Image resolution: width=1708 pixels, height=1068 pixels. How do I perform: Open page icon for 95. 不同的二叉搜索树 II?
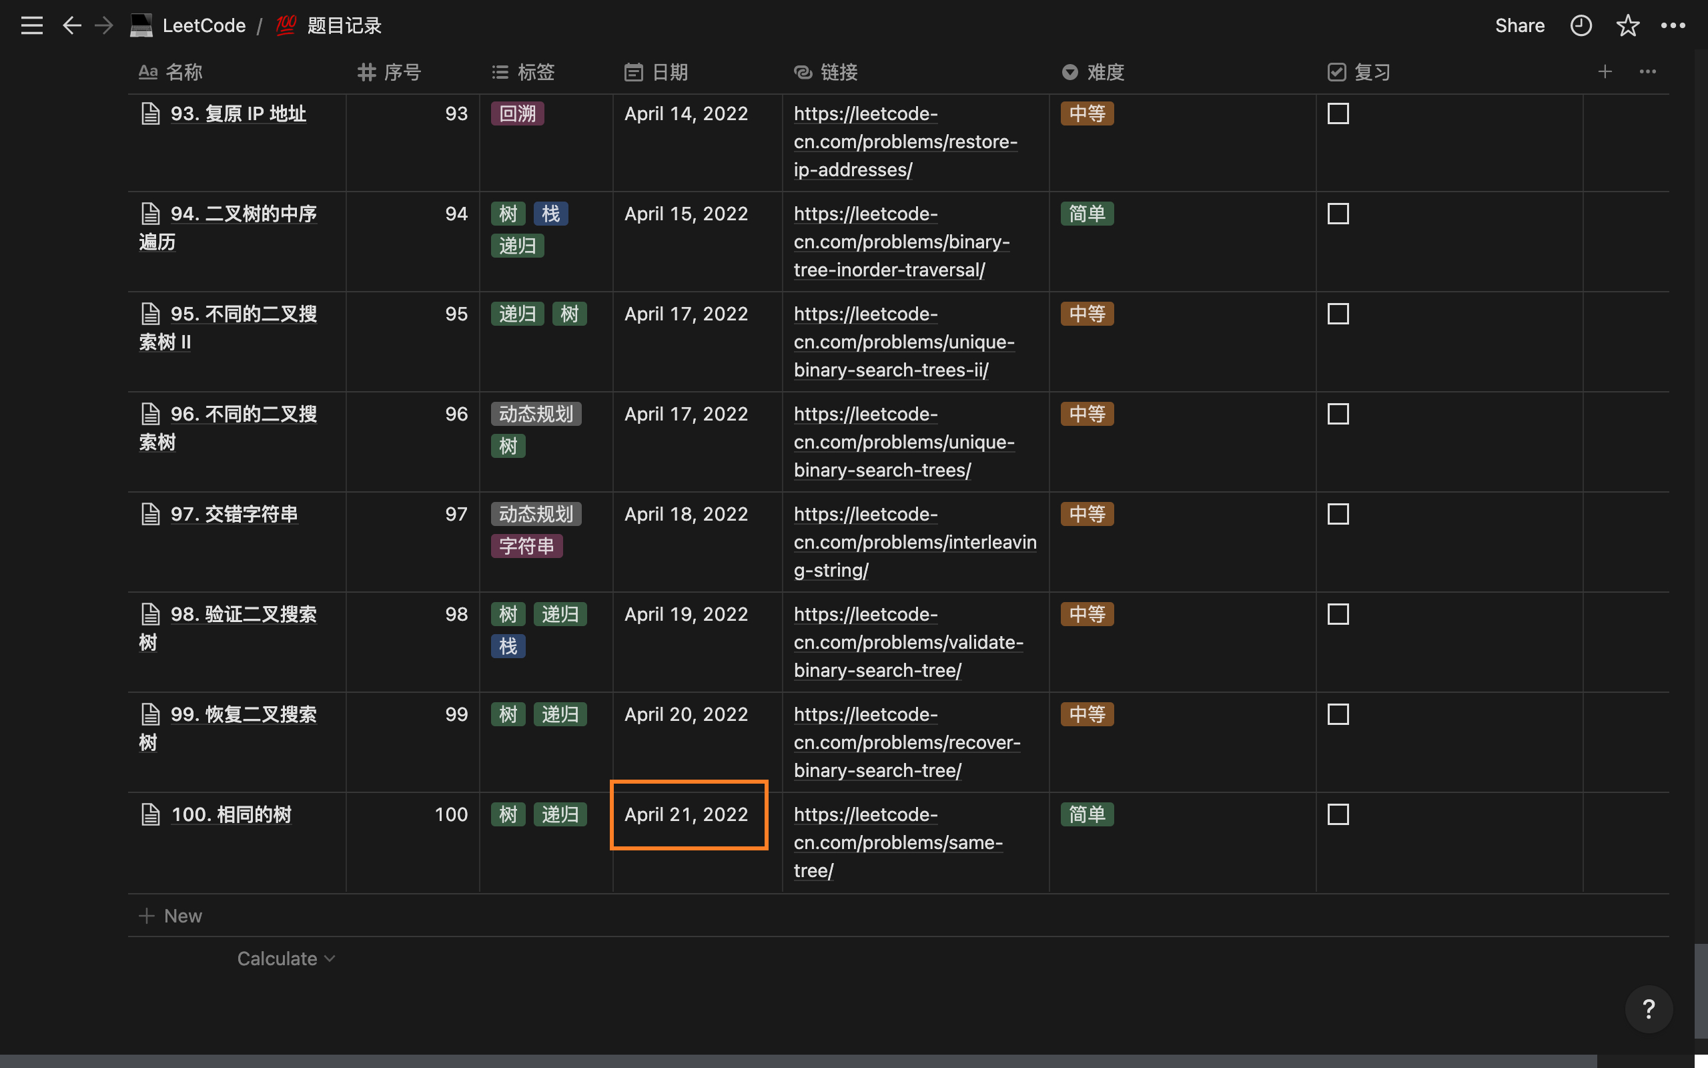coord(150,314)
